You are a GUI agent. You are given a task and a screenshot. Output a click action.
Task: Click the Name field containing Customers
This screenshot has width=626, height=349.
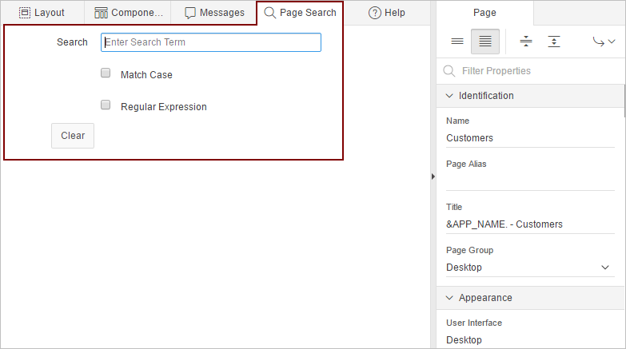pos(529,137)
